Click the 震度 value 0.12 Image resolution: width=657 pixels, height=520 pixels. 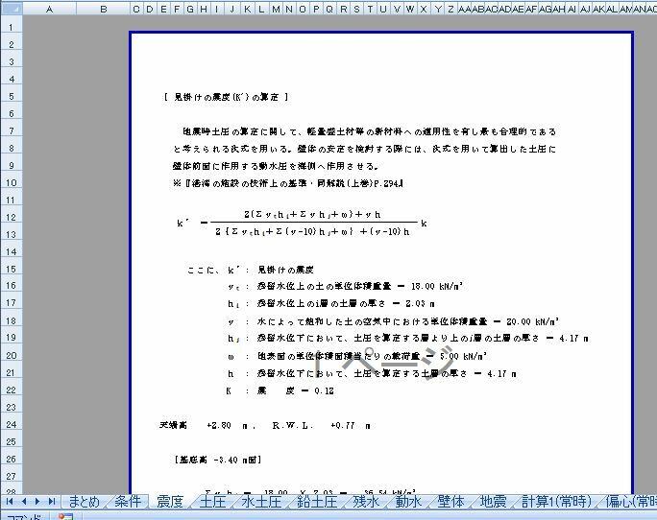click(x=324, y=391)
